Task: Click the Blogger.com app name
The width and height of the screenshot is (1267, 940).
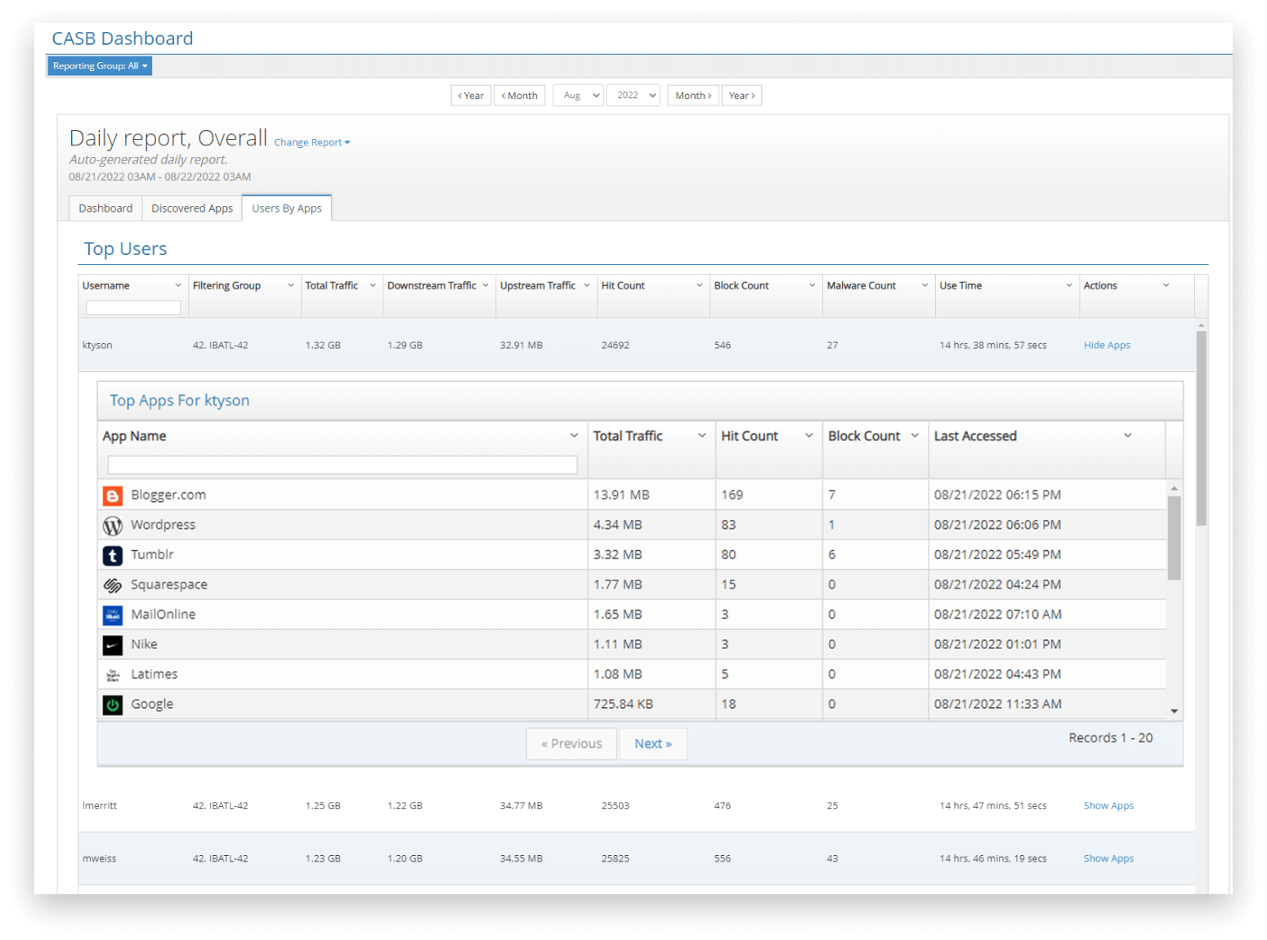Action: [x=168, y=495]
